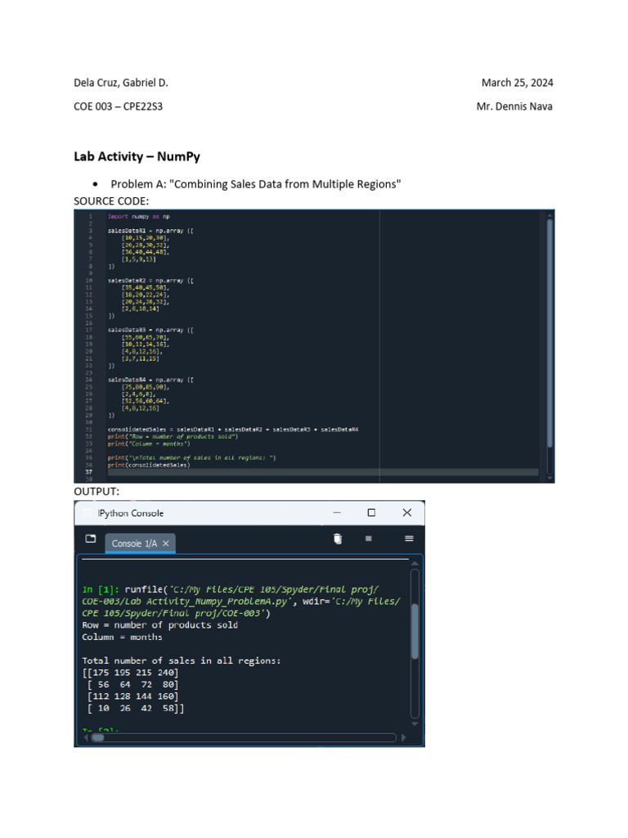Click the code editor vertical scrollbar
The image size is (628, 838).
click(549, 334)
